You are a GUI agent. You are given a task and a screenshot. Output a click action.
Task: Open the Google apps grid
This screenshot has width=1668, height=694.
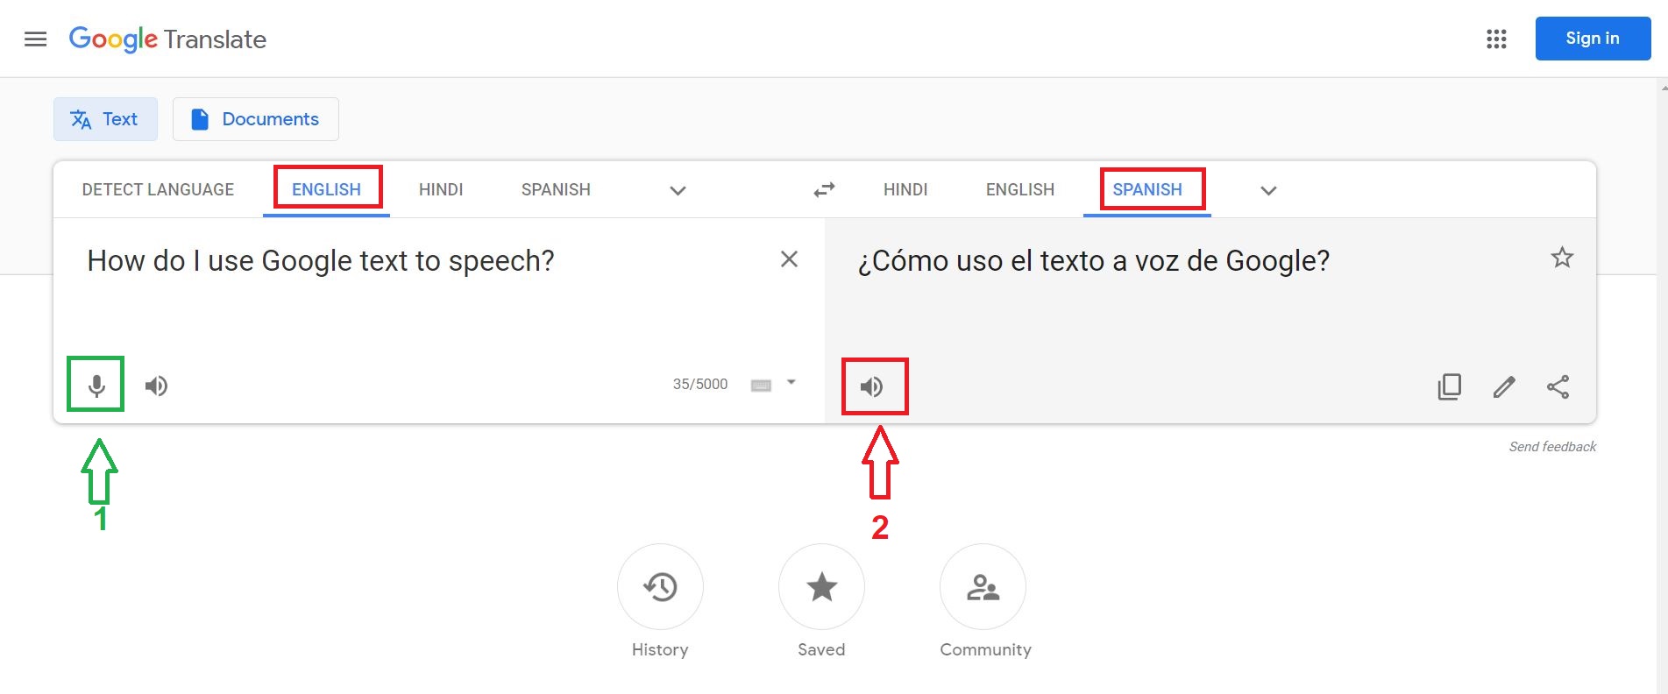click(x=1496, y=39)
